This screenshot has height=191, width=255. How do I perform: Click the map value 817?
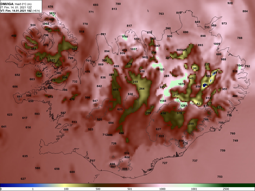pos(129,26)
